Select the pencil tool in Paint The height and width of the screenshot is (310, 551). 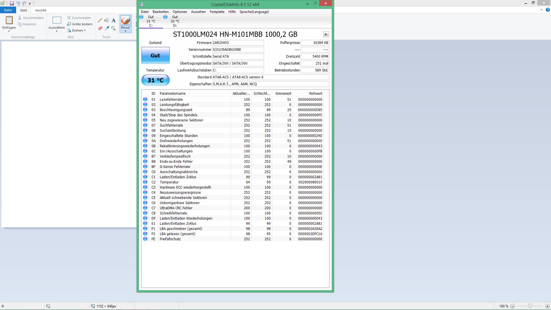100,20
